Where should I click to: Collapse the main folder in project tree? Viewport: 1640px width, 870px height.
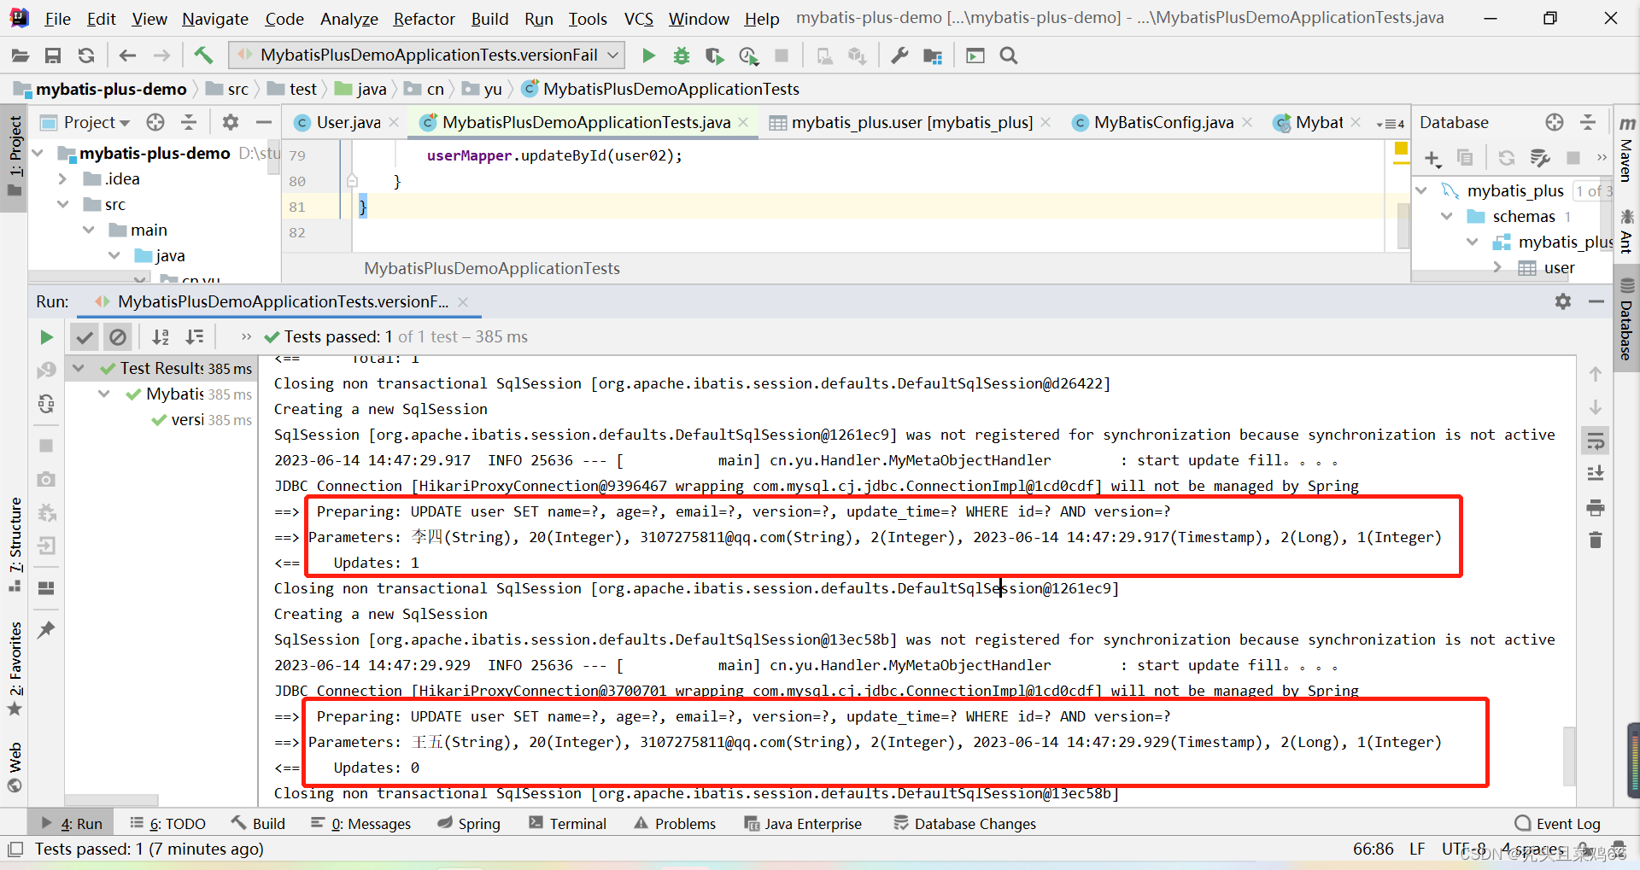click(88, 231)
